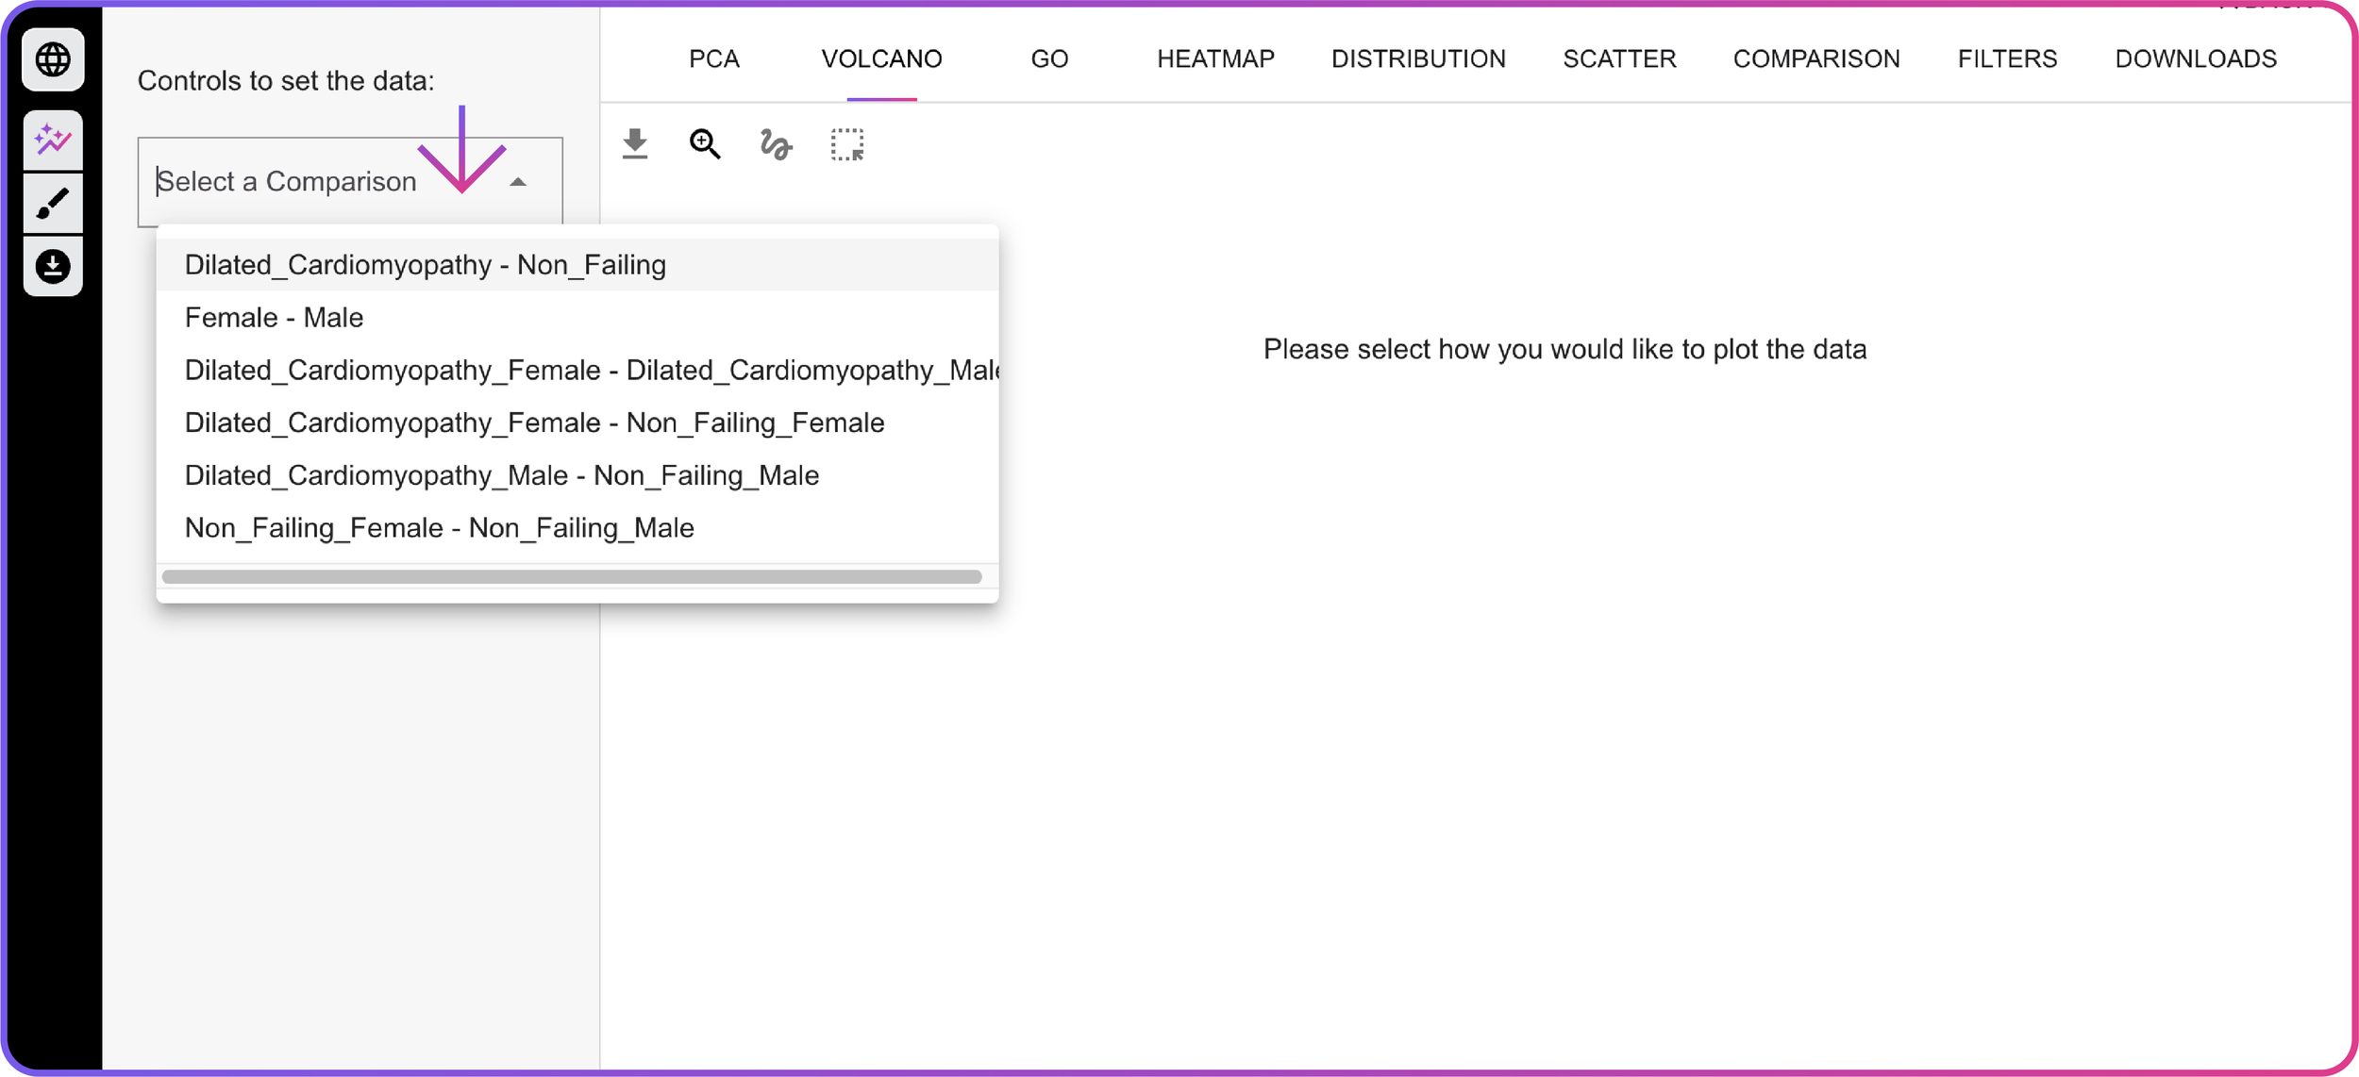
Task: Go to the DOWNLOADS tab
Action: tap(2195, 59)
